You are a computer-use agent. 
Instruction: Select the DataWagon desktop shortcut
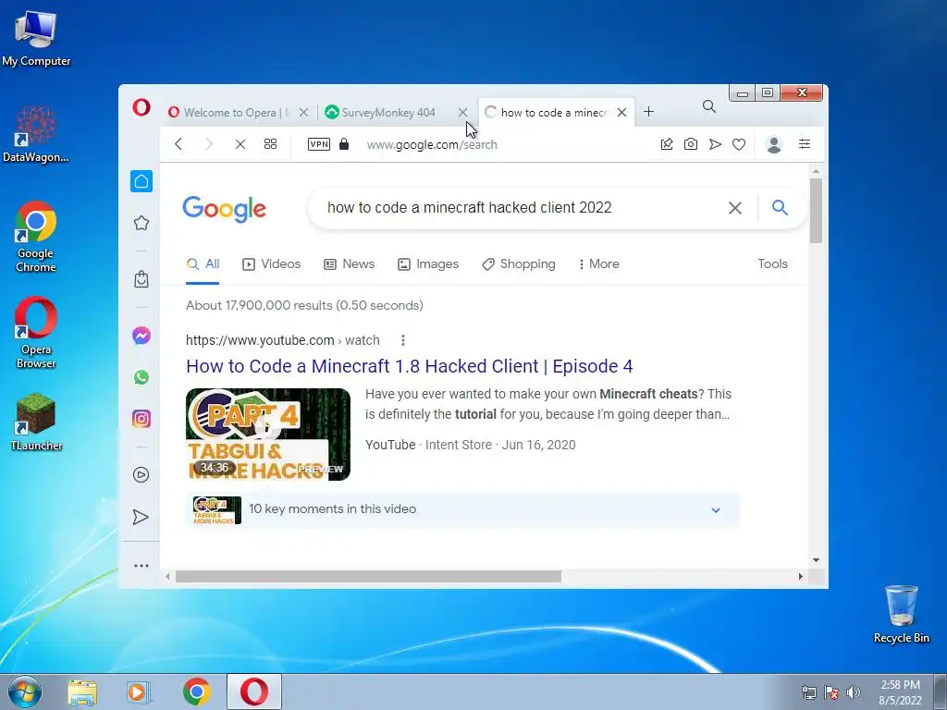coord(36,134)
